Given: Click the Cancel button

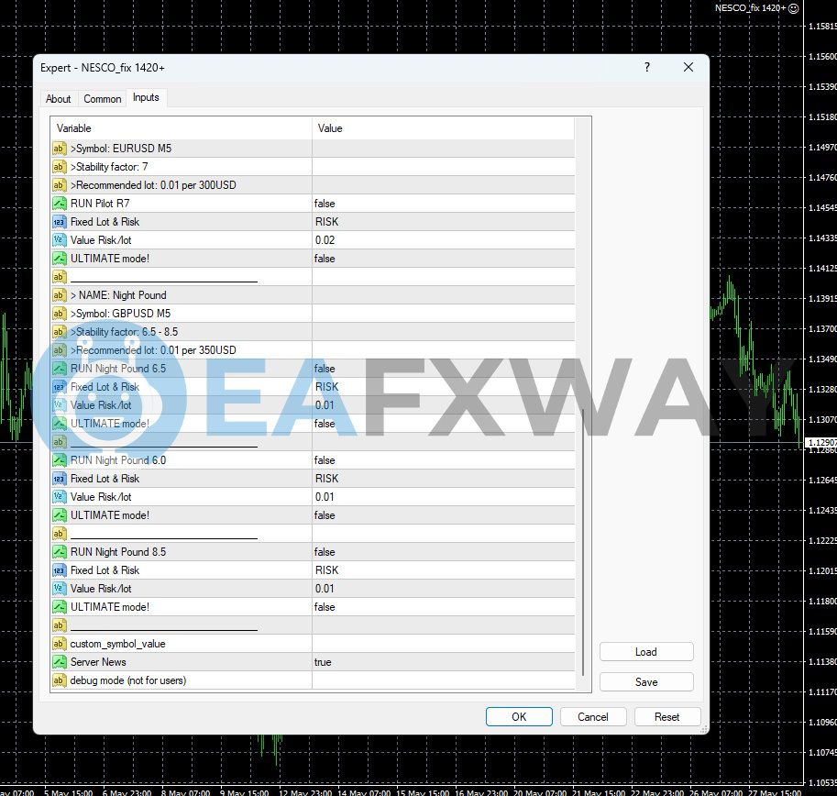Looking at the screenshot, I should pos(593,717).
